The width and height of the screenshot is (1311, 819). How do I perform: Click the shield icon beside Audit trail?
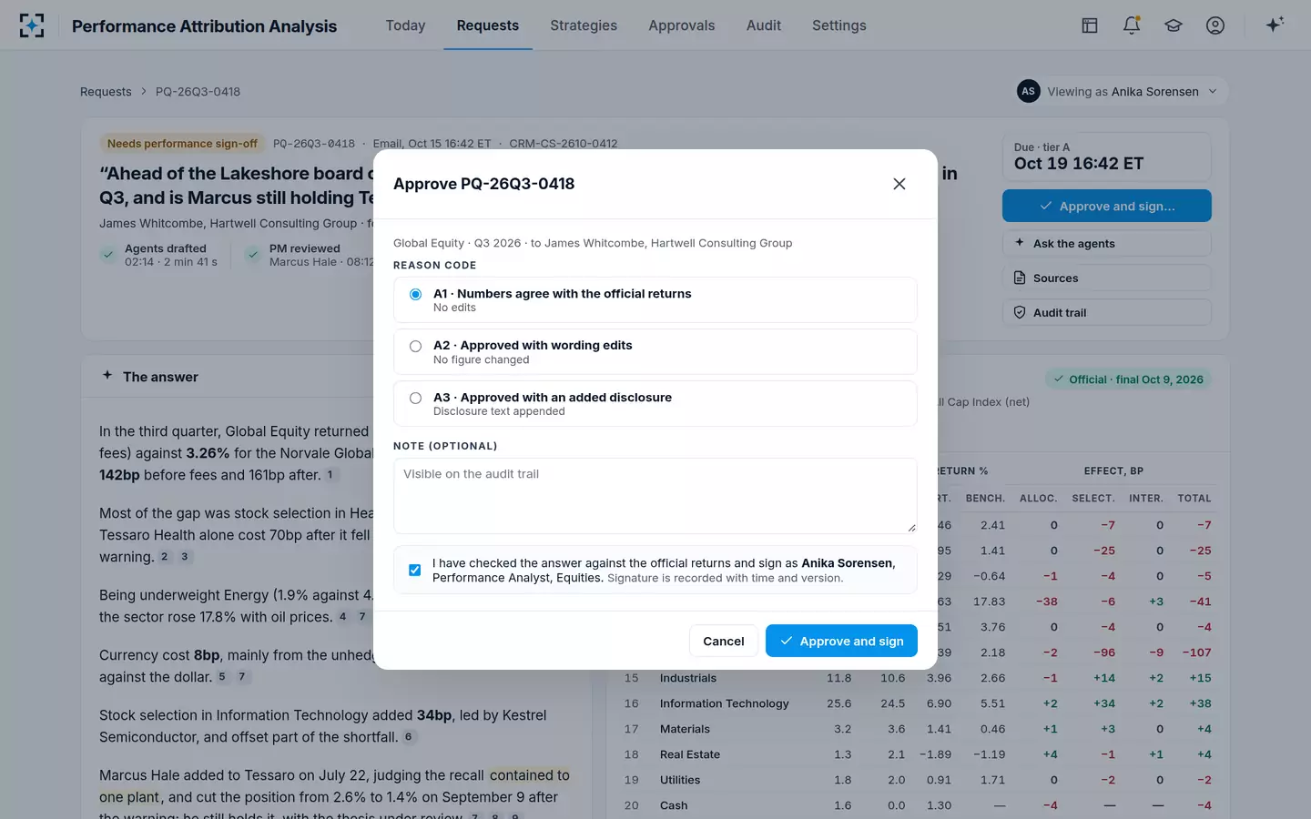1020,312
